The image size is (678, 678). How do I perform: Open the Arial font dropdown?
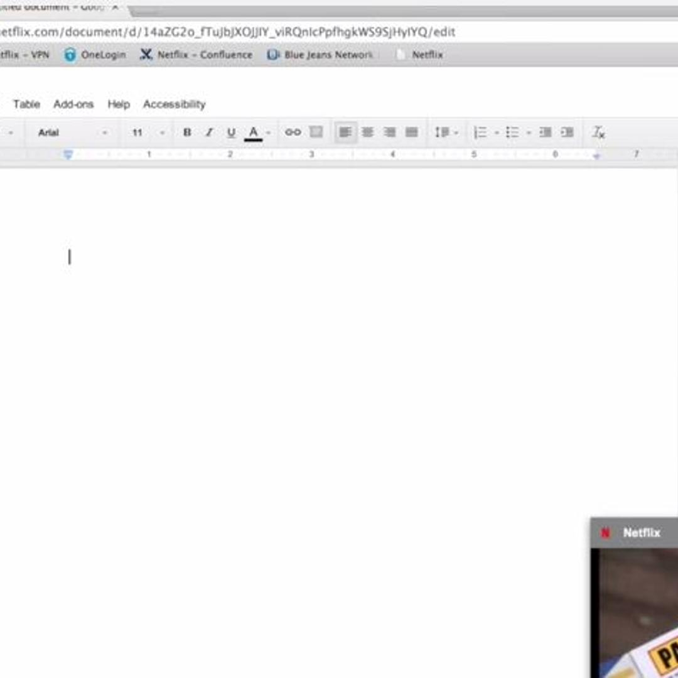tap(72, 132)
